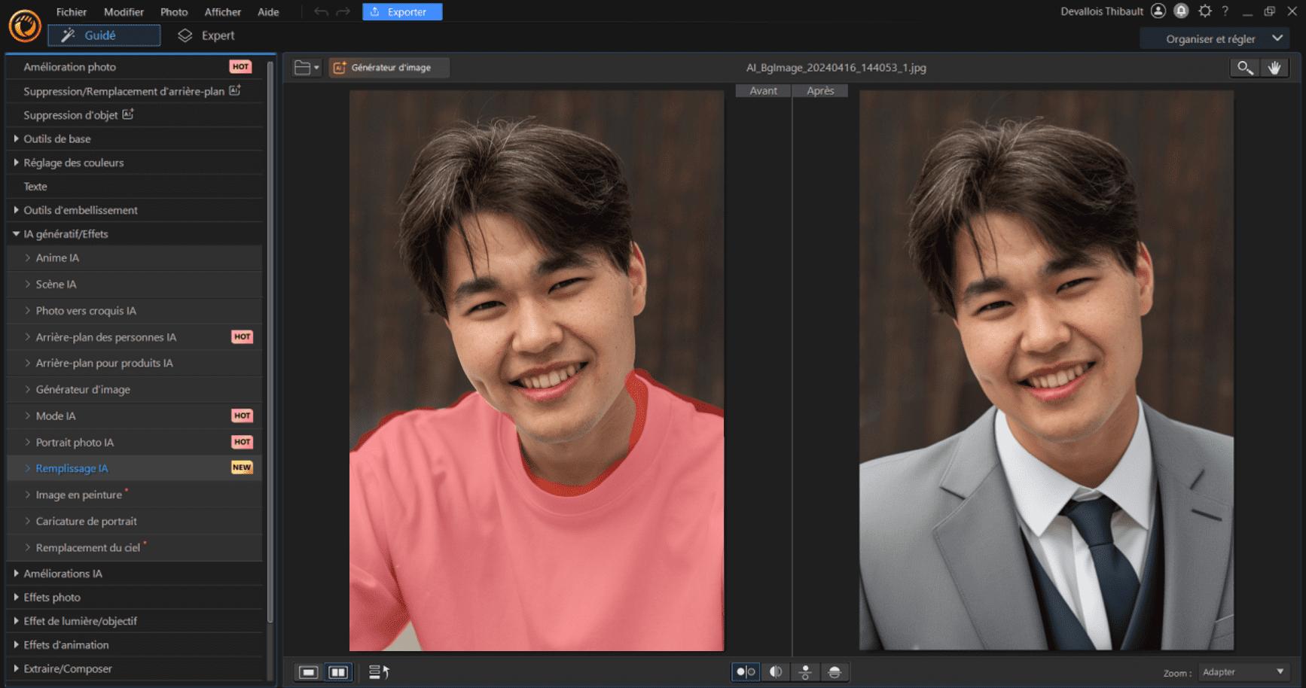Select Remplissage IA in the sidebar
This screenshot has height=688, width=1306.
point(70,467)
